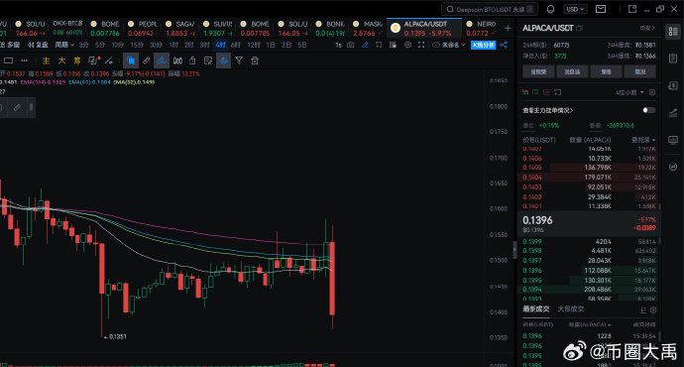Open the 4位小数 decimals dropdown
The image size is (684, 367).
[629, 92]
